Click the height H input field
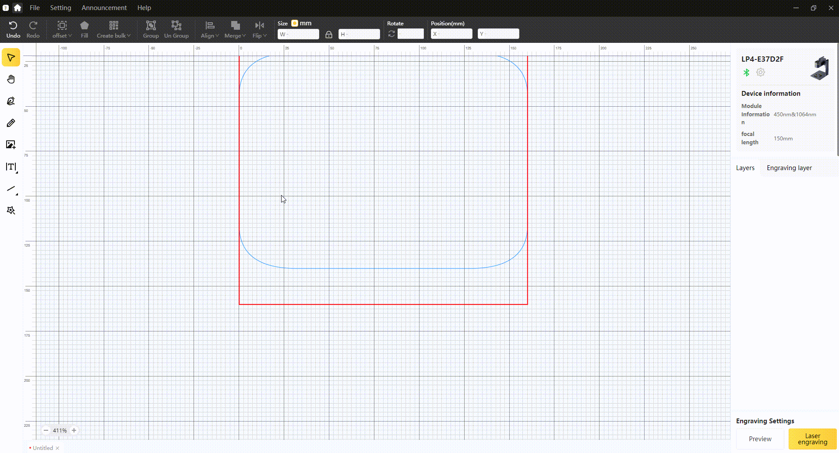The image size is (839, 453). (x=359, y=34)
